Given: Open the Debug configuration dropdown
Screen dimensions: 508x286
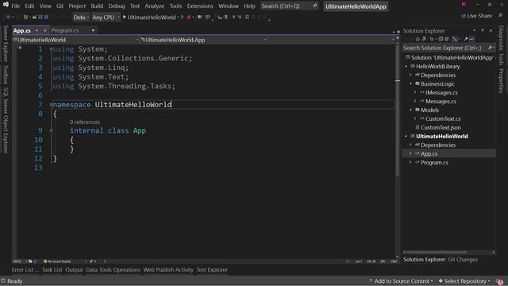Looking at the screenshot, I should click(81, 17).
